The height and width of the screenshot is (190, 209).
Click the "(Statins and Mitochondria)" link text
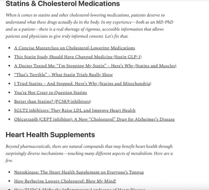pyautogui.click(x=125, y=84)
